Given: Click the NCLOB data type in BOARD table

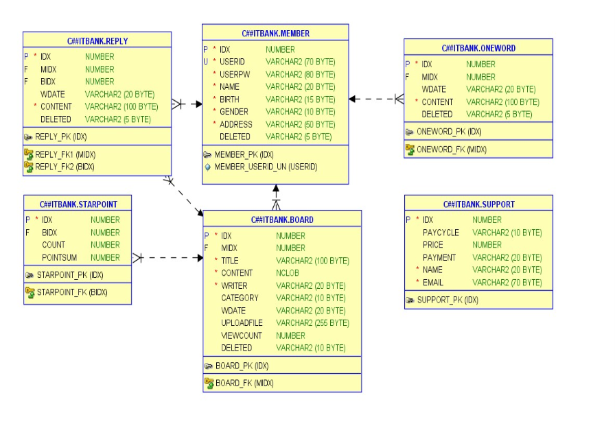Looking at the screenshot, I should (x=287, y=273).
